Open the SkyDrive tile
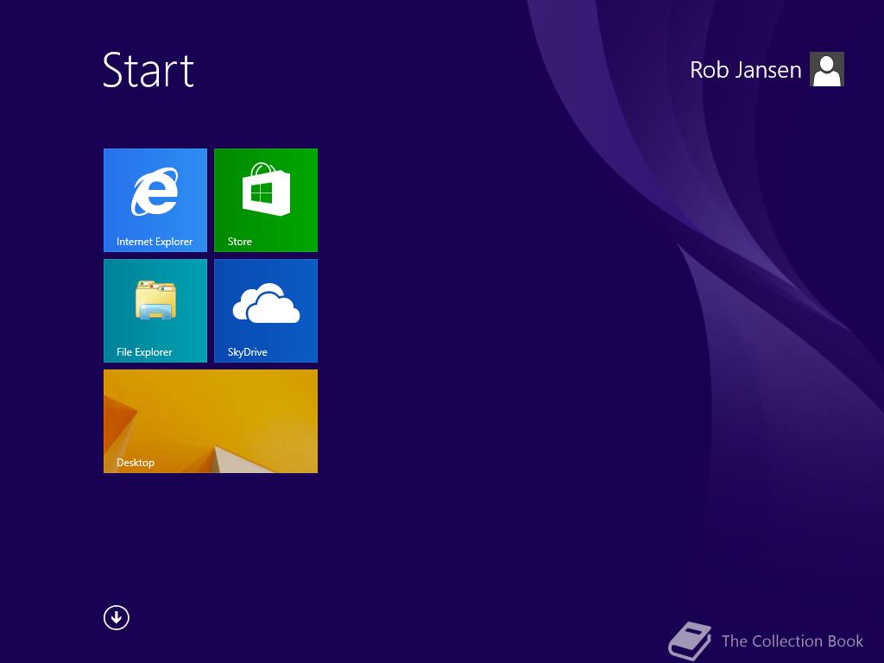Viewport: 884px width, 663px height. click(x=266, y=311)
